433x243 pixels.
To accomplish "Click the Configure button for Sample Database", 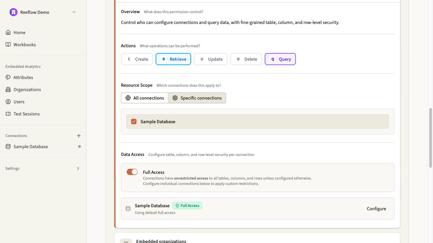I will [376, 209].
